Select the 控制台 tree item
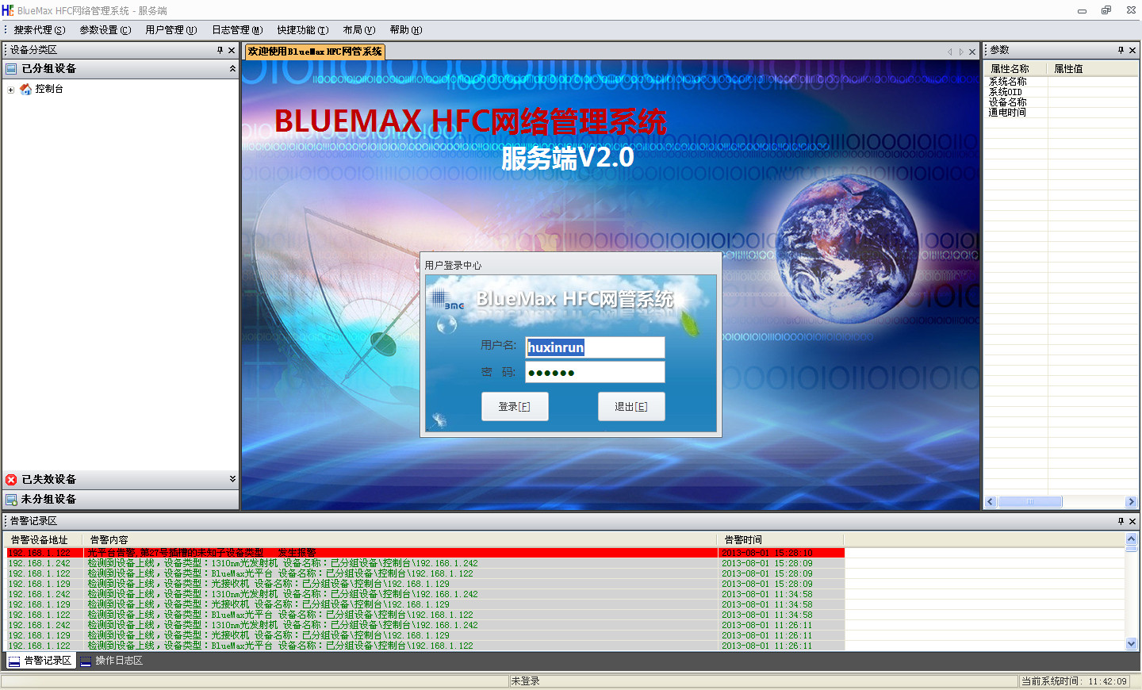Screen dimensions: 1142x690 tap(49, 89)
